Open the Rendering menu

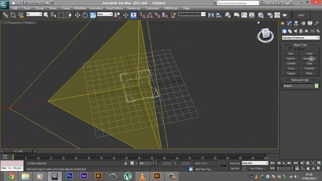pyautogui.click(x=133, y=8)
